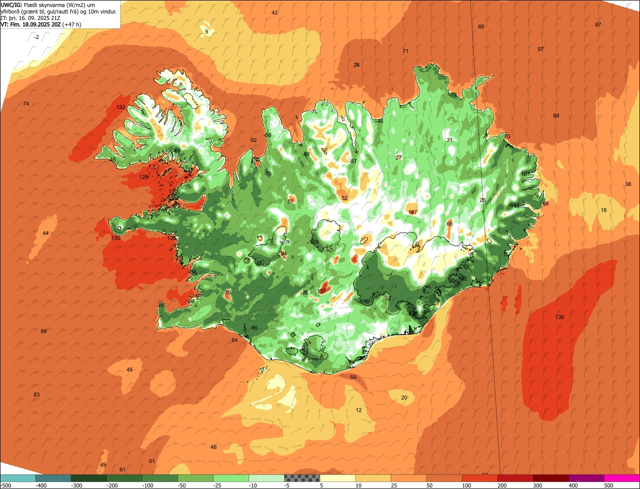Viewport: 640px width, 489px height.
Task: Click the '92' value in Húnaflói bay
Action: coord(253,140)
